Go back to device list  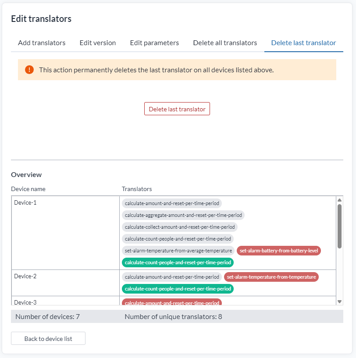48,338
